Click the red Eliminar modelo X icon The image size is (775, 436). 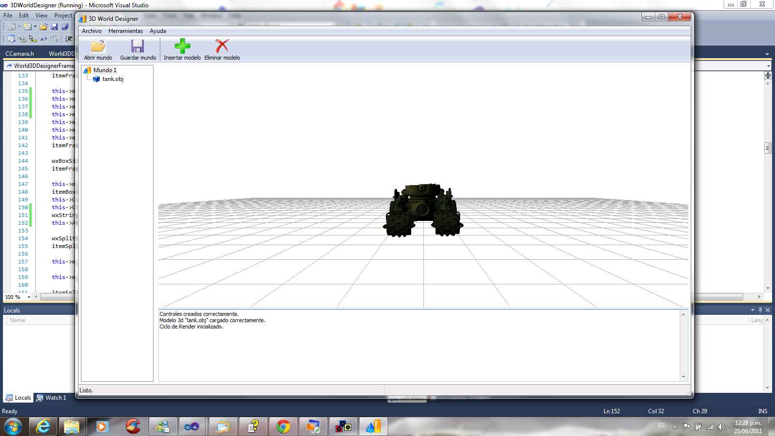pyautogui.click(x=222, y=46)
